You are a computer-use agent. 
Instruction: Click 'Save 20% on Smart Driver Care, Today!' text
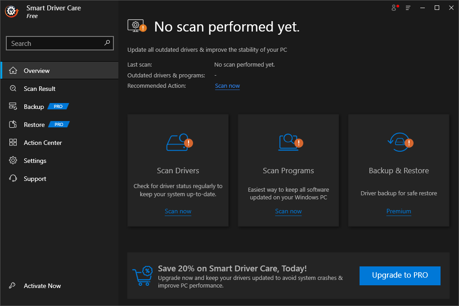(x=232, y=268)
